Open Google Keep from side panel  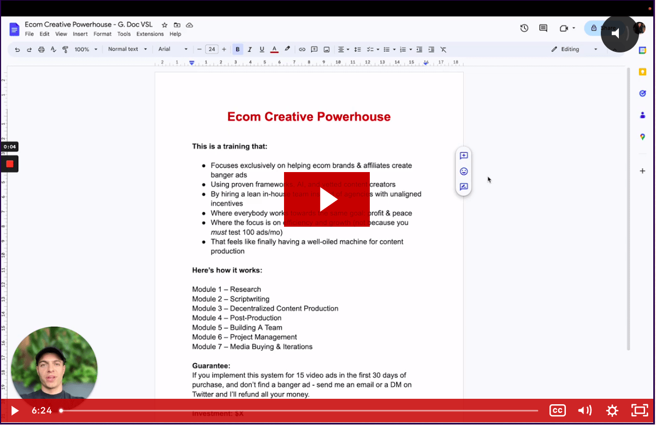[642, 72]
